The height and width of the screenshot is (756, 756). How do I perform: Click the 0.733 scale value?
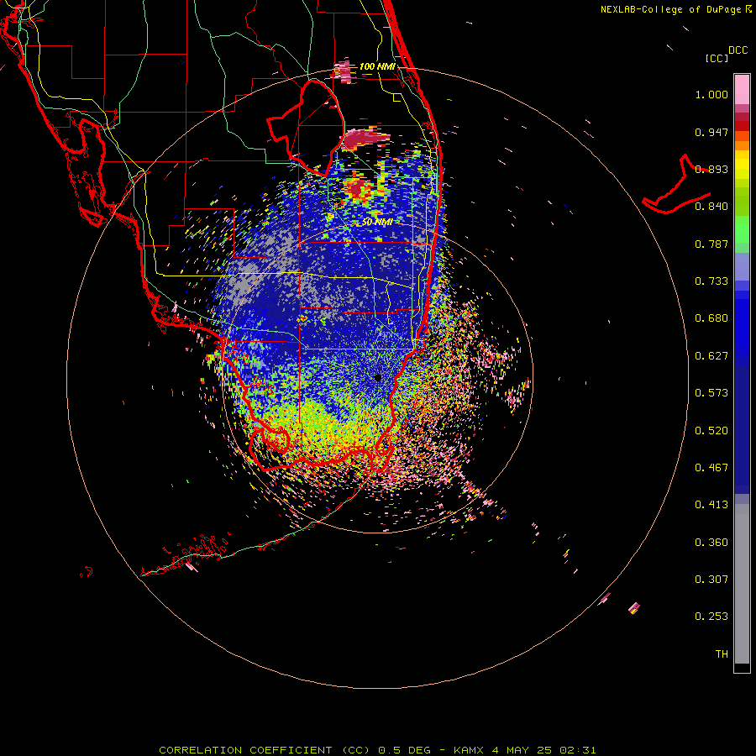click(711, 281)
